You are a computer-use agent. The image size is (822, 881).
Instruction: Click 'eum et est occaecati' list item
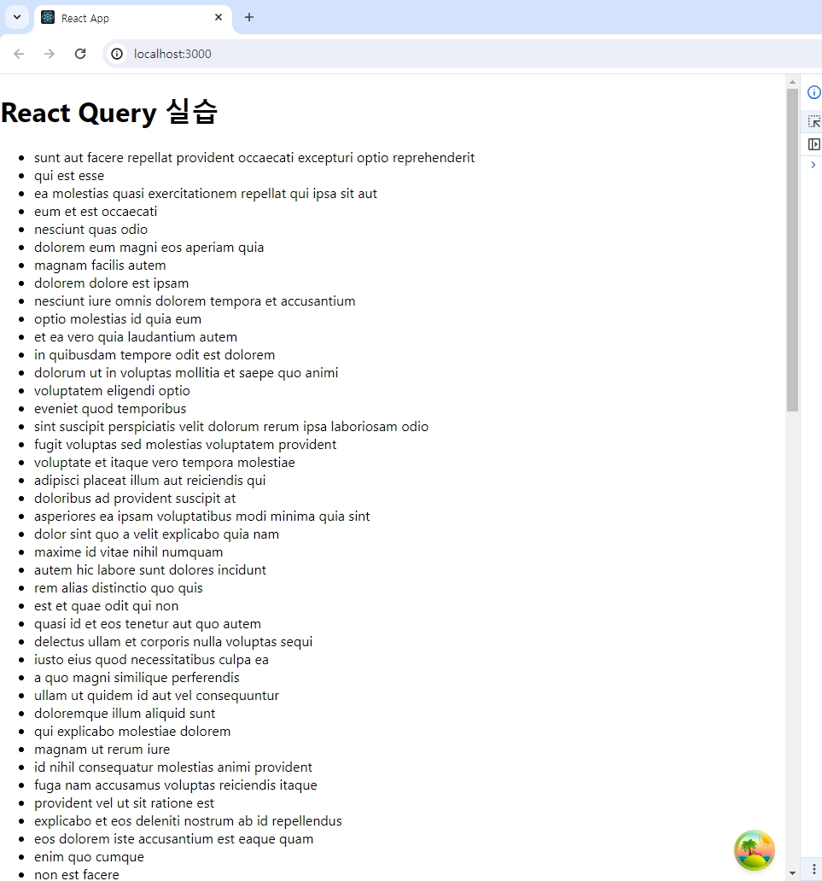(96, 212)
